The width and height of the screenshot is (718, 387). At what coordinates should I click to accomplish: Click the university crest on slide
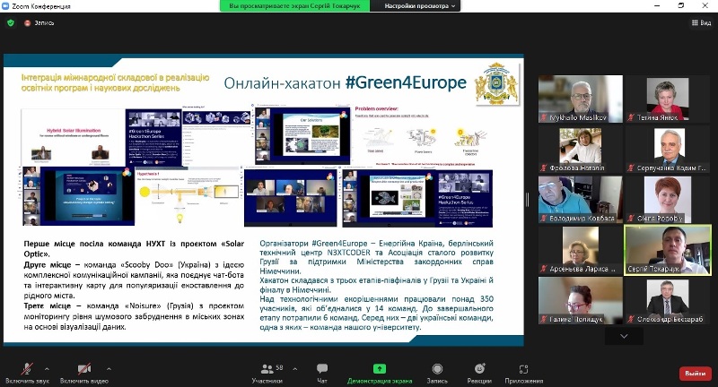(x=497, y=84)
